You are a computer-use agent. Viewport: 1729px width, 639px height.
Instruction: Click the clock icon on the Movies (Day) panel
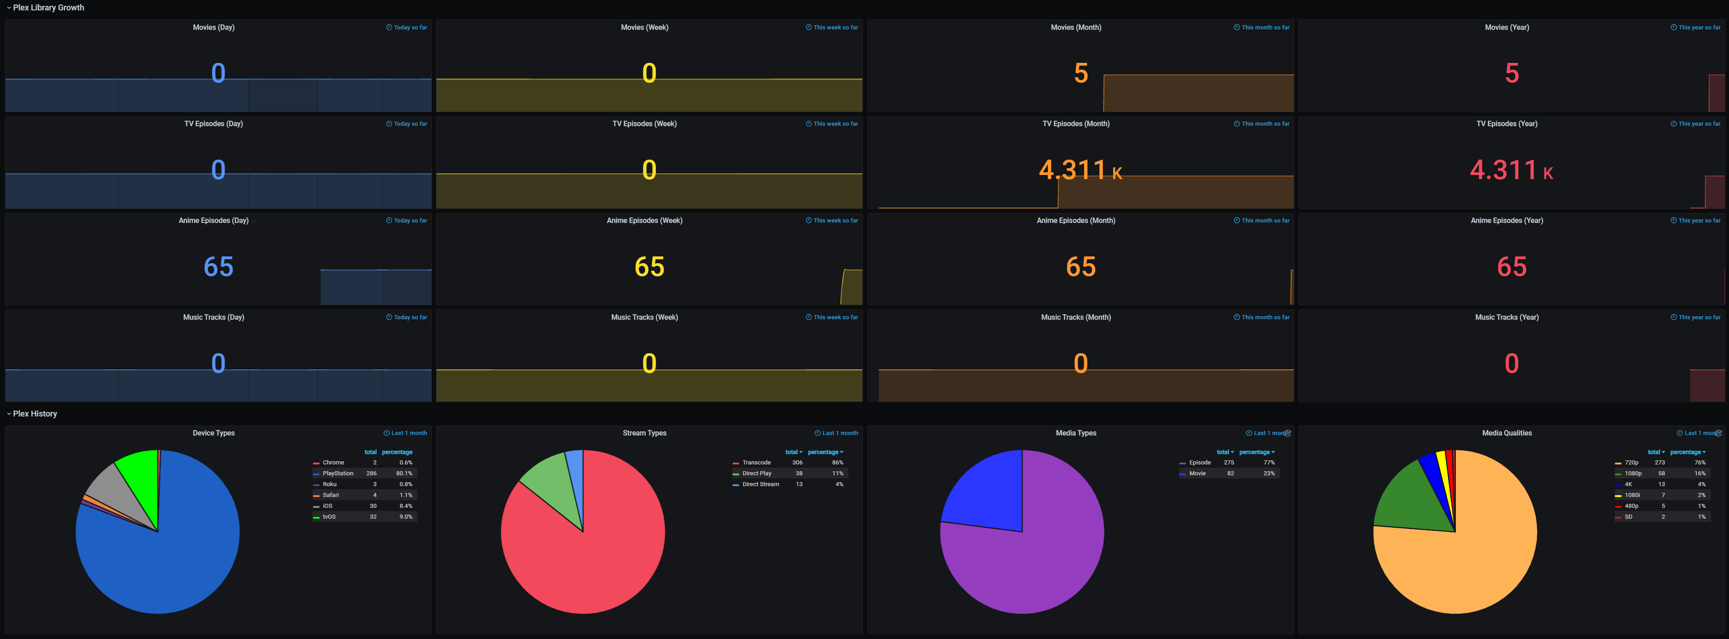[388, 28]
